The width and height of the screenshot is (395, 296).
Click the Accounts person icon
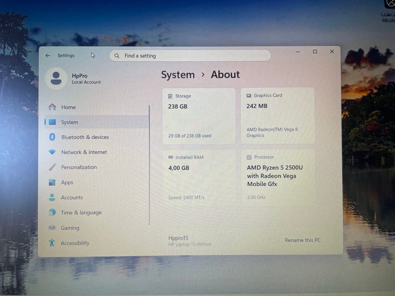click(x=52, y=197)
